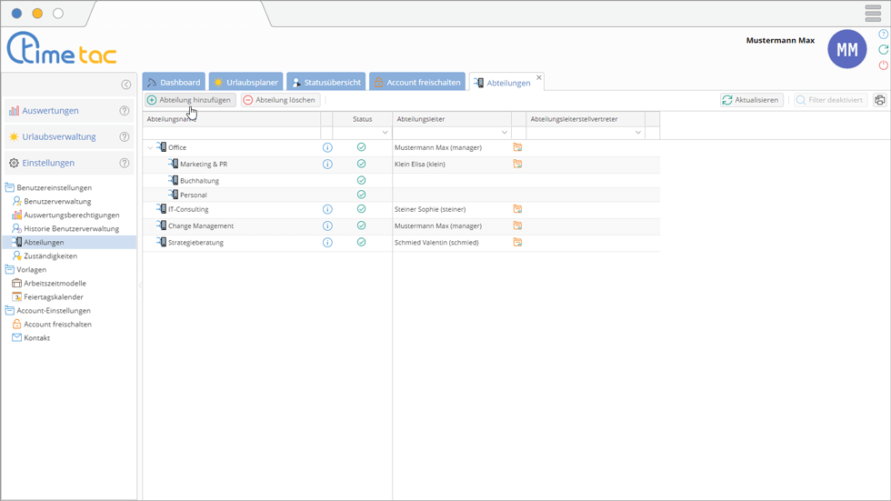Image resolution: width=891 pixels, height=501 pixels.
Task: Open the Abteilungsleiter filter dropdown
Action: (x=505, y=133)
